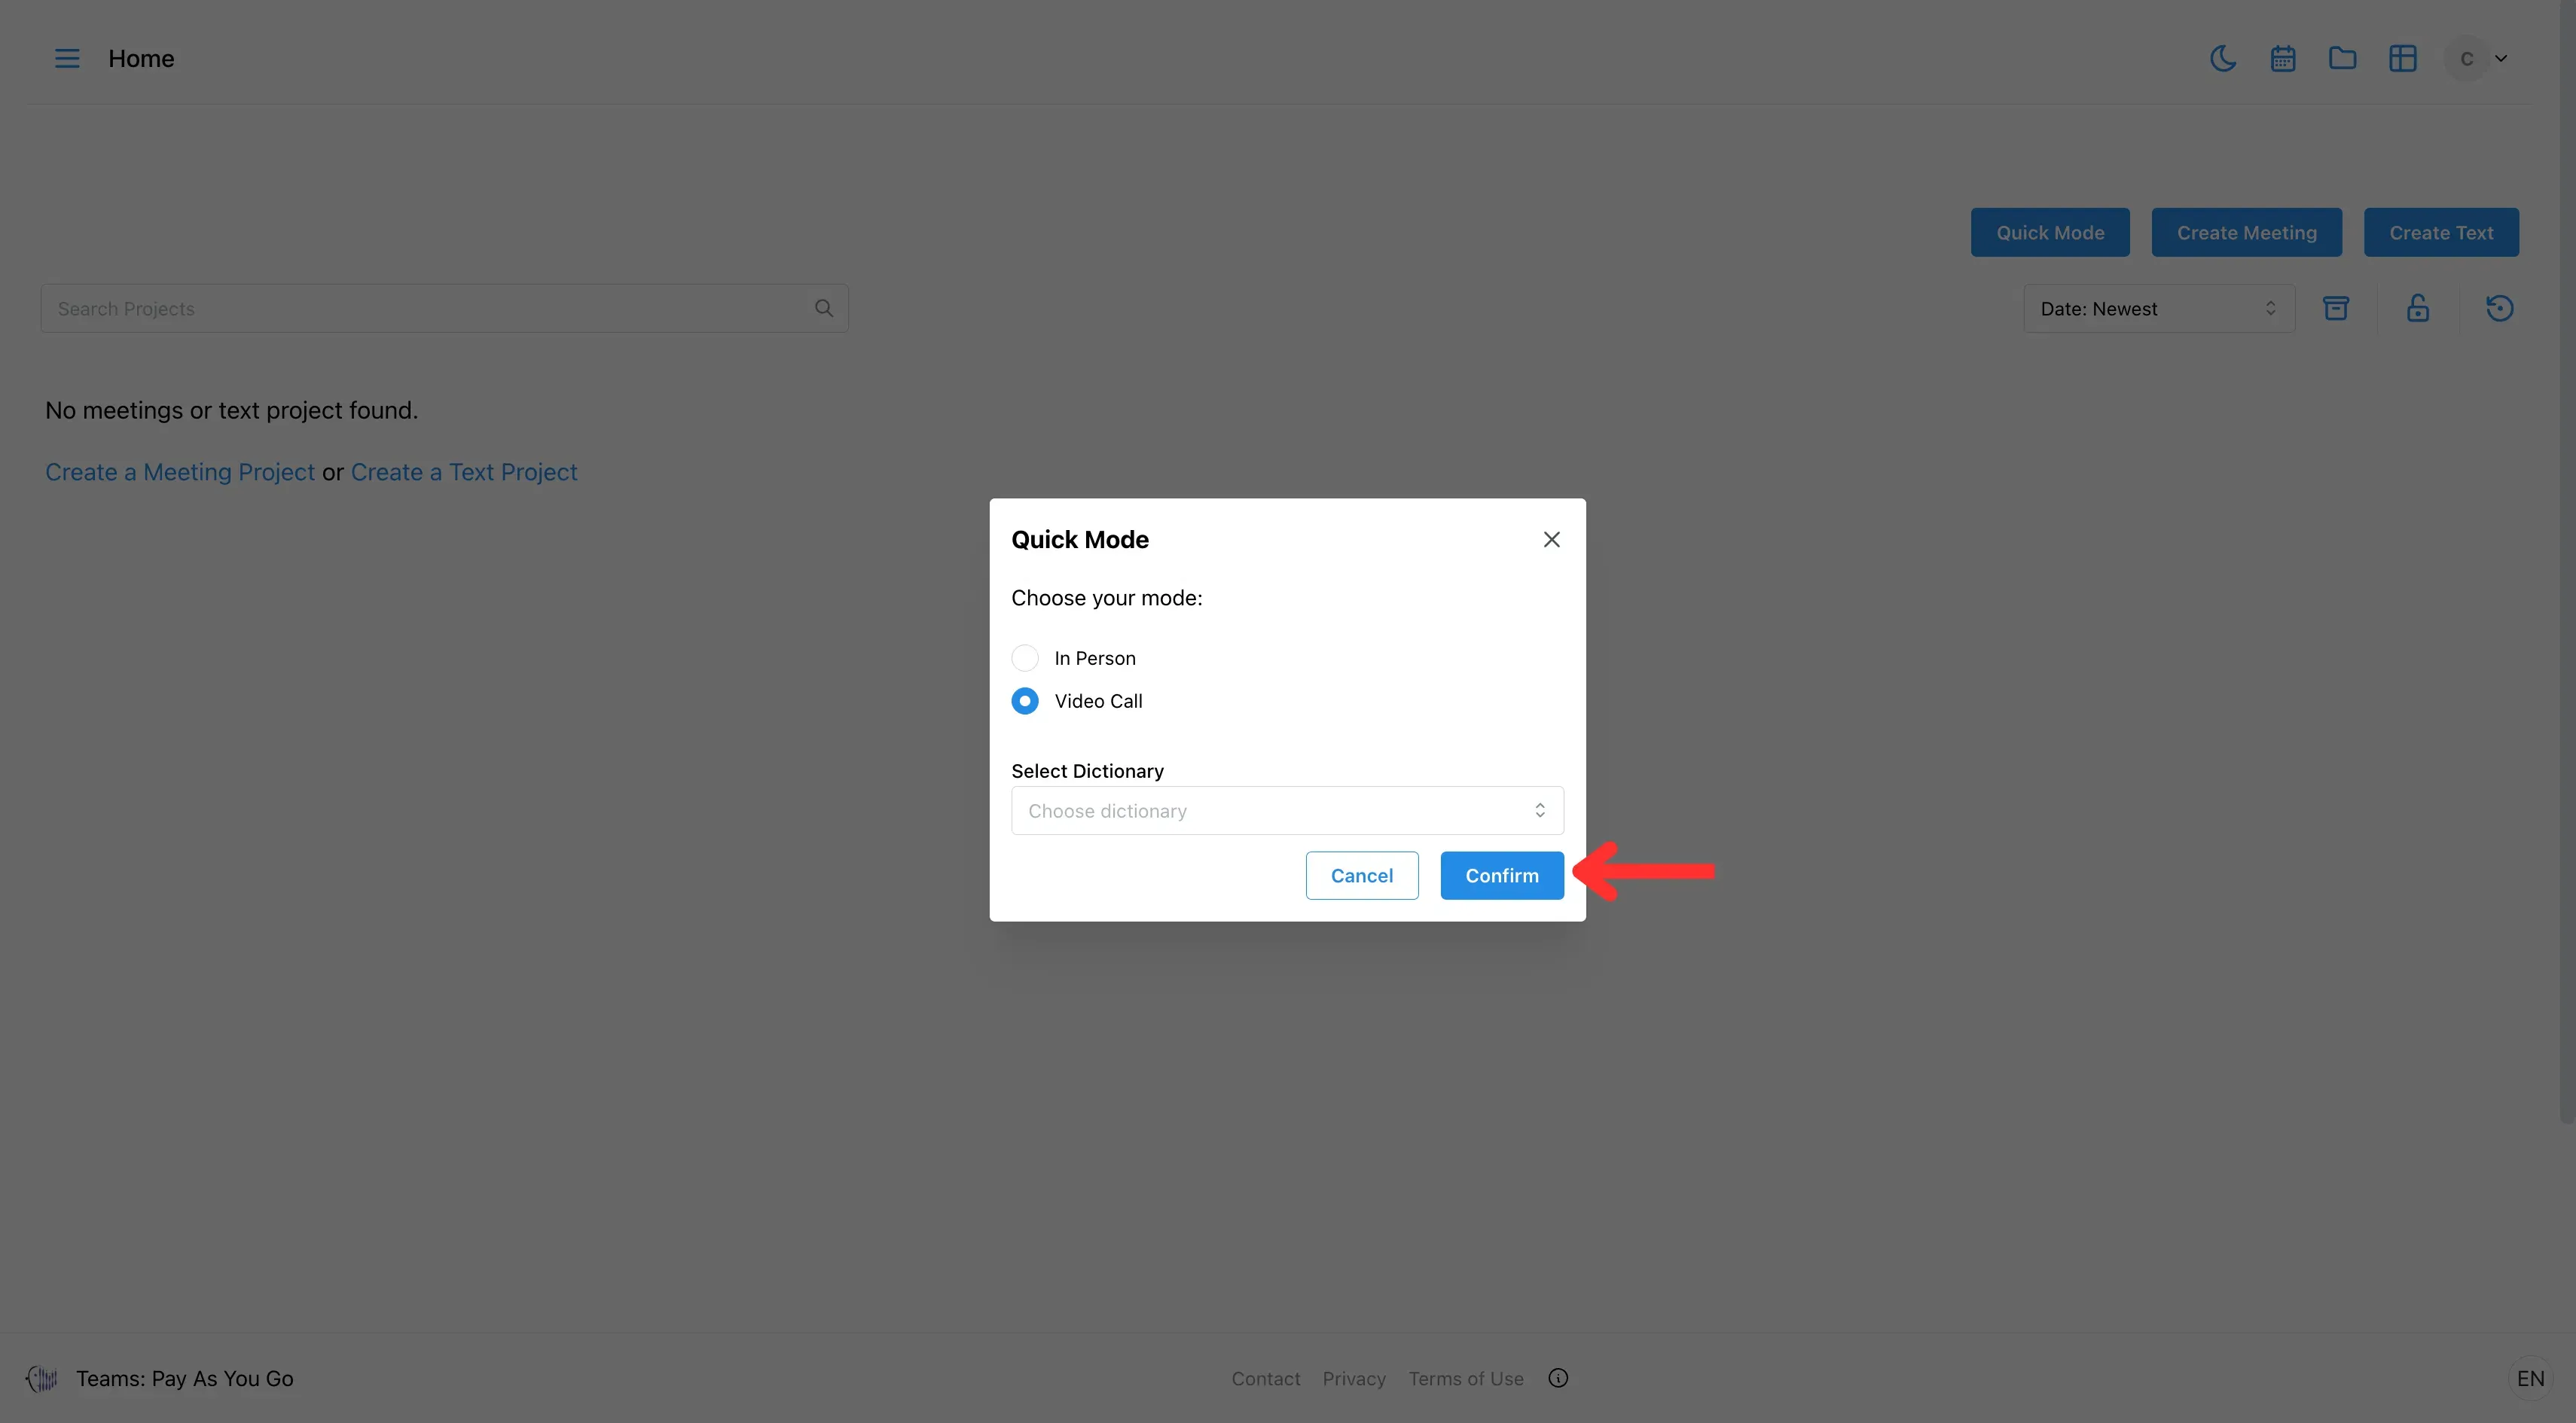
Task: Close the Quick Mode dialog
Action: tap(1551, 540)
